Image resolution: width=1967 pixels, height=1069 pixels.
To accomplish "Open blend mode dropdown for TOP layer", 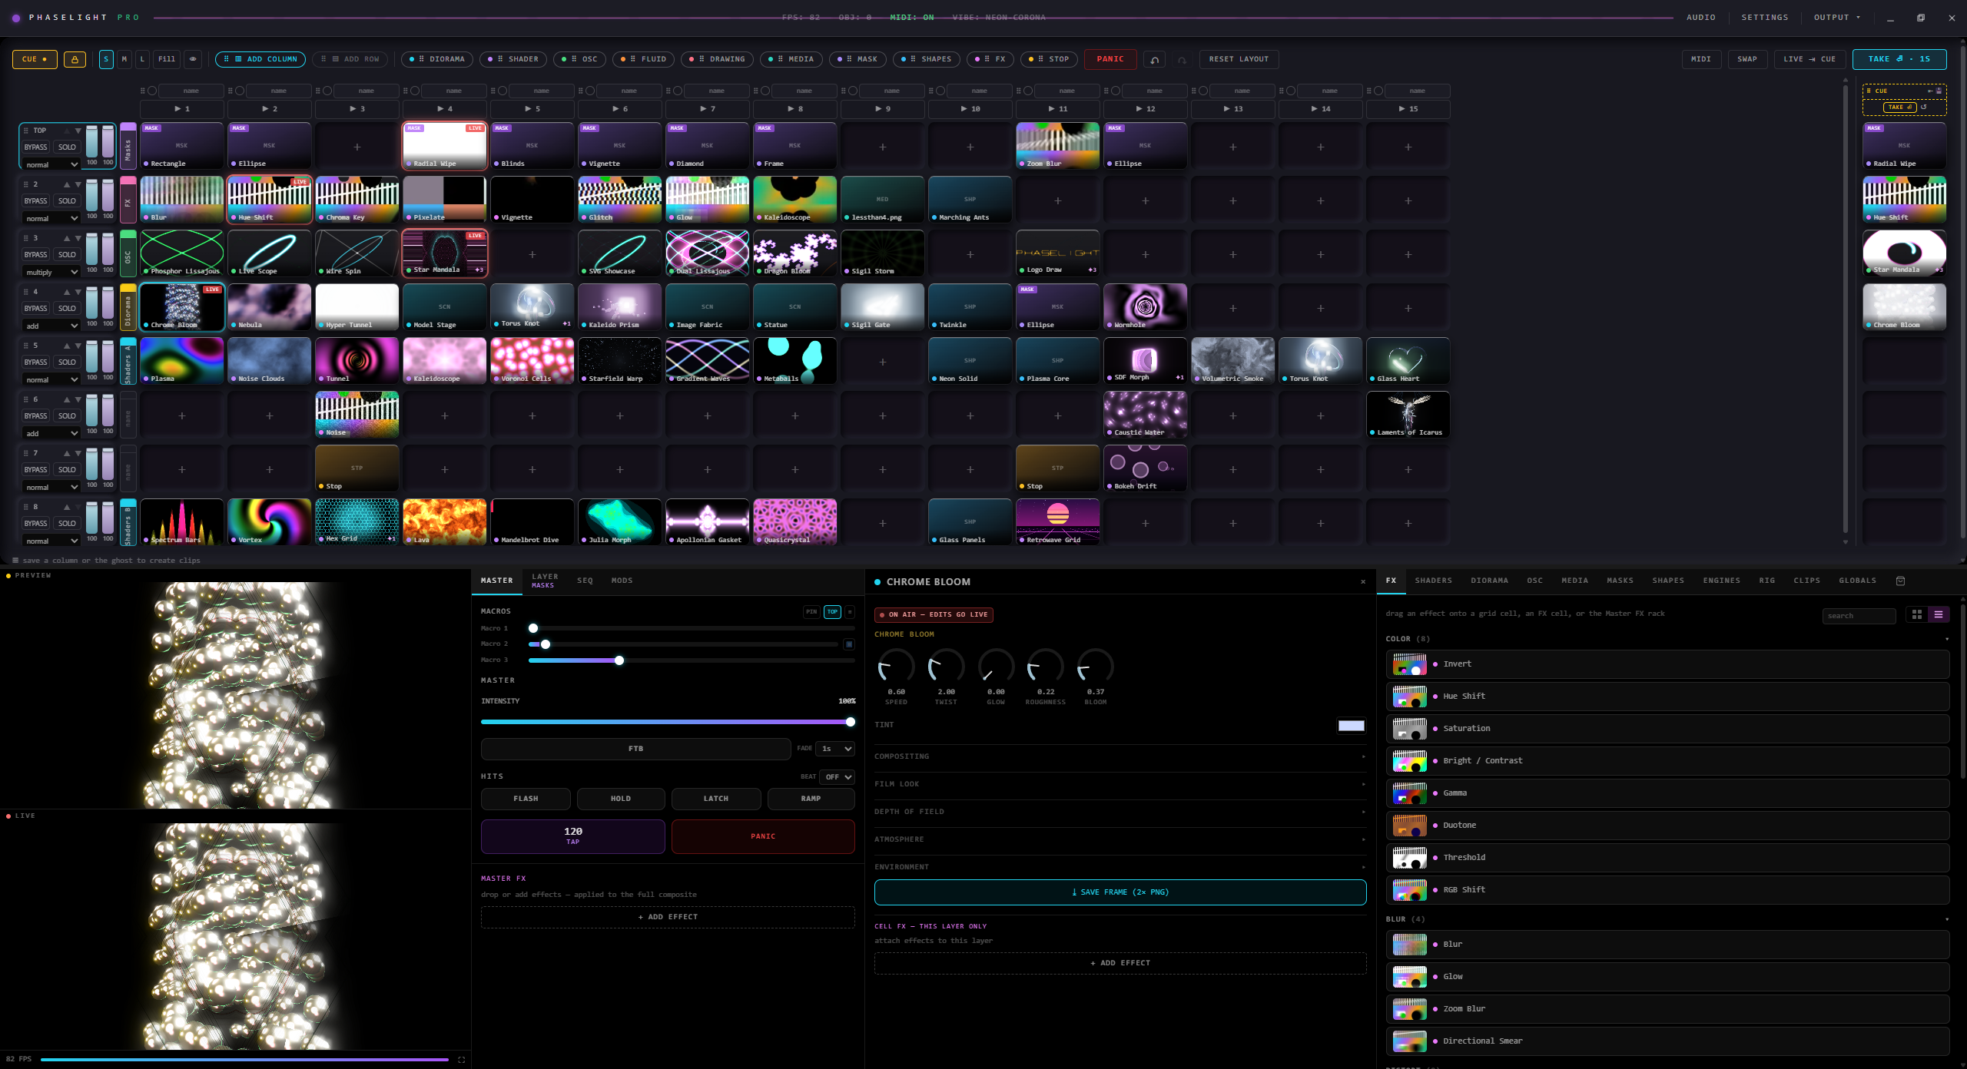I will tap(51, 165).
